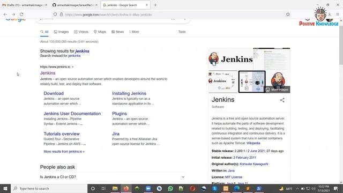Image resolution: width=343 pixels, height=193 pixels.
Task: Open the weather widget showing 84°F
Action: pos(286,188)
